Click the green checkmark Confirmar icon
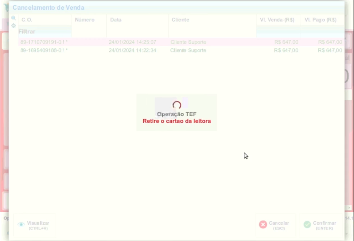Viewport: 354px width, 241px height. point(307,225)
